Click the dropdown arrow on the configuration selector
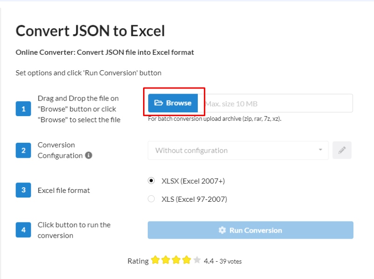 (321, 150)
